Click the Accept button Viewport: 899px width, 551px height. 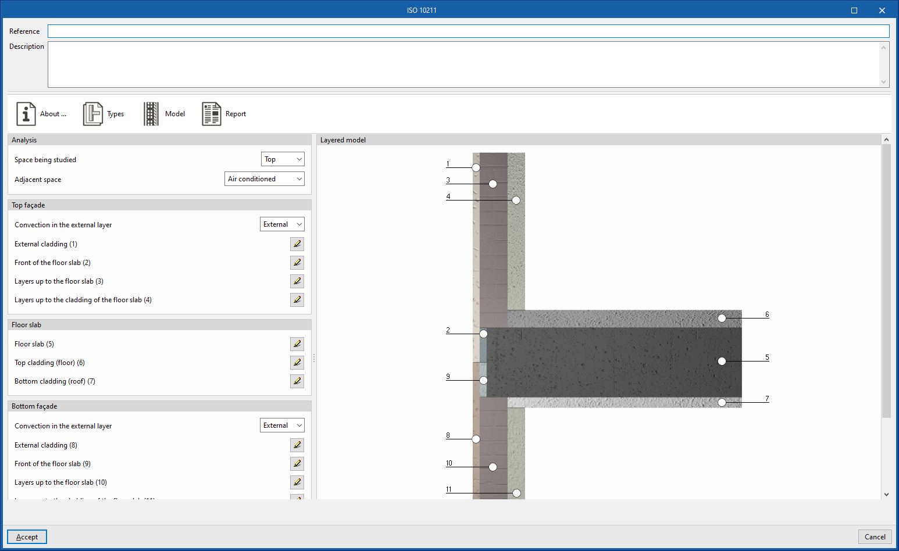(27, 537)
